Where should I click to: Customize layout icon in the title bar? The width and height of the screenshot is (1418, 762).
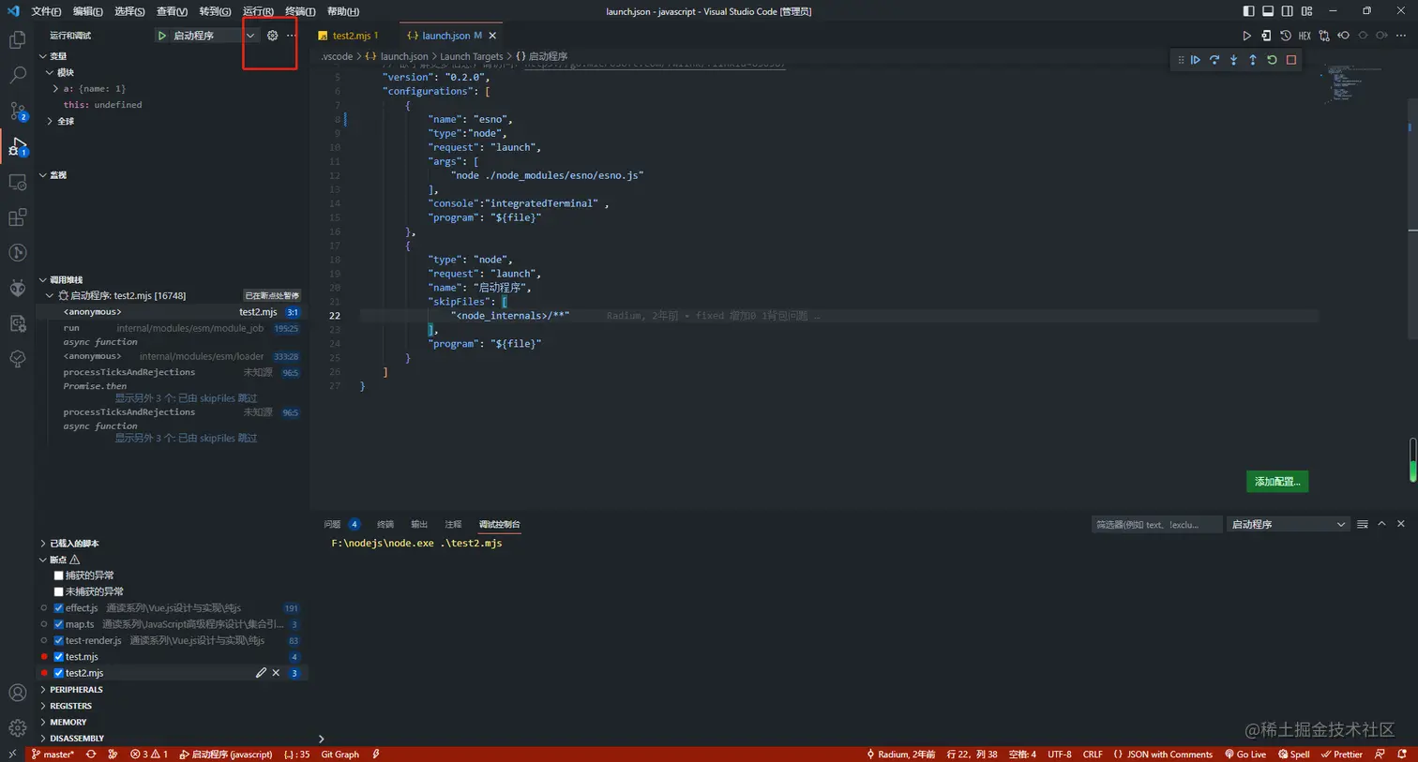1306,11
